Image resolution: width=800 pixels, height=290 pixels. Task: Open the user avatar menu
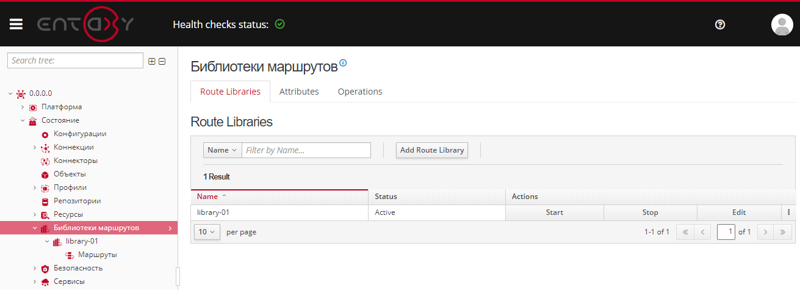[x=782, y=24]
